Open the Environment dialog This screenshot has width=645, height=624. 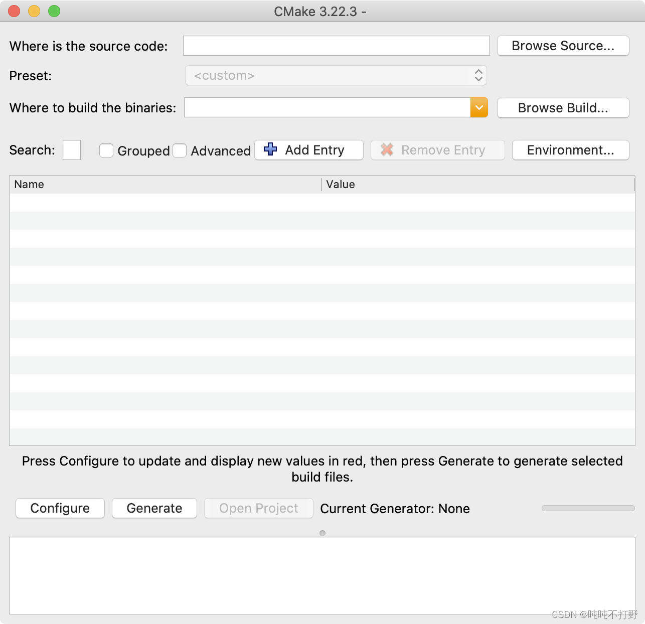[x=570, y=149]
